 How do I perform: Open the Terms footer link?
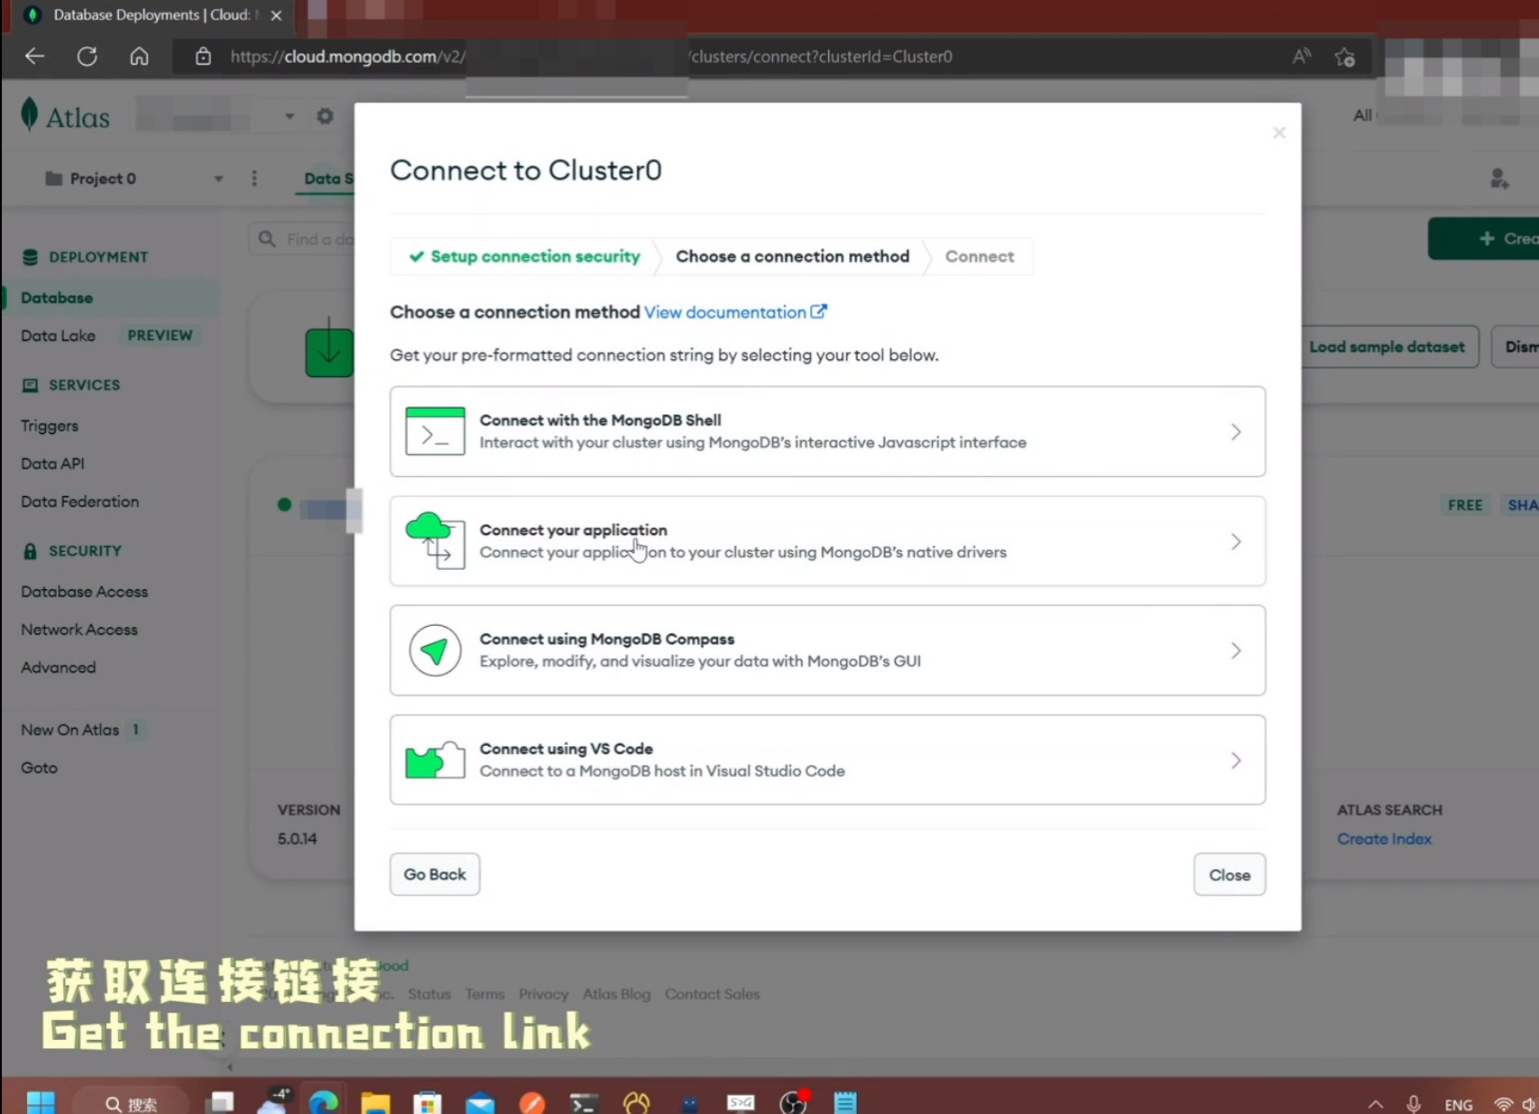point(484,994)
